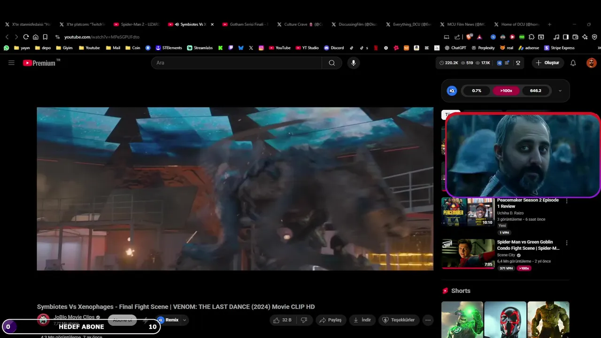Switch to Culture Crave tab

299,24
